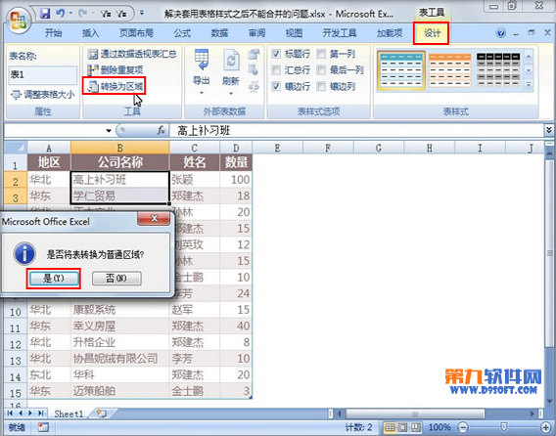The height and width of the screenshot is (436, 556).
Task: Open the 数据 ribbon tab
Action: click(219, 33)
